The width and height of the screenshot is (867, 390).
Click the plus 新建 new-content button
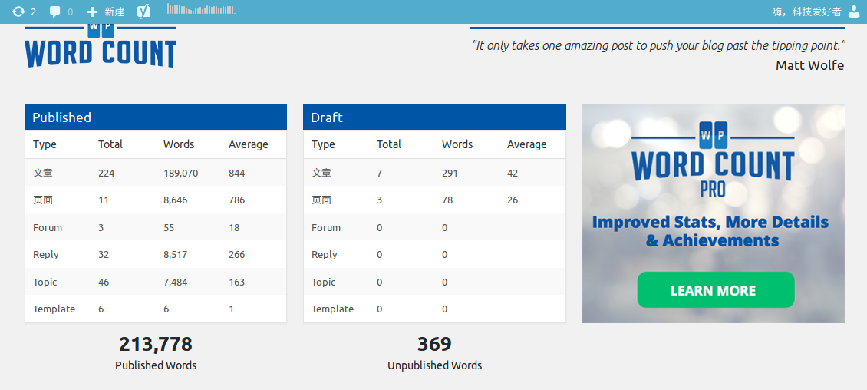point(106,12)
